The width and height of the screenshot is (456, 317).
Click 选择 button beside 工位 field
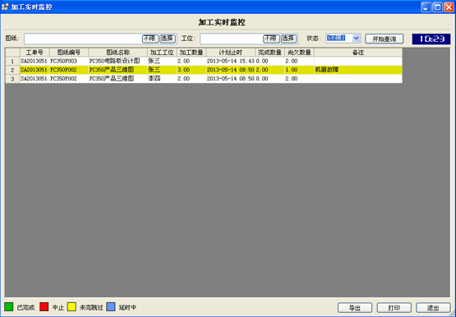(x=288, y=39)
